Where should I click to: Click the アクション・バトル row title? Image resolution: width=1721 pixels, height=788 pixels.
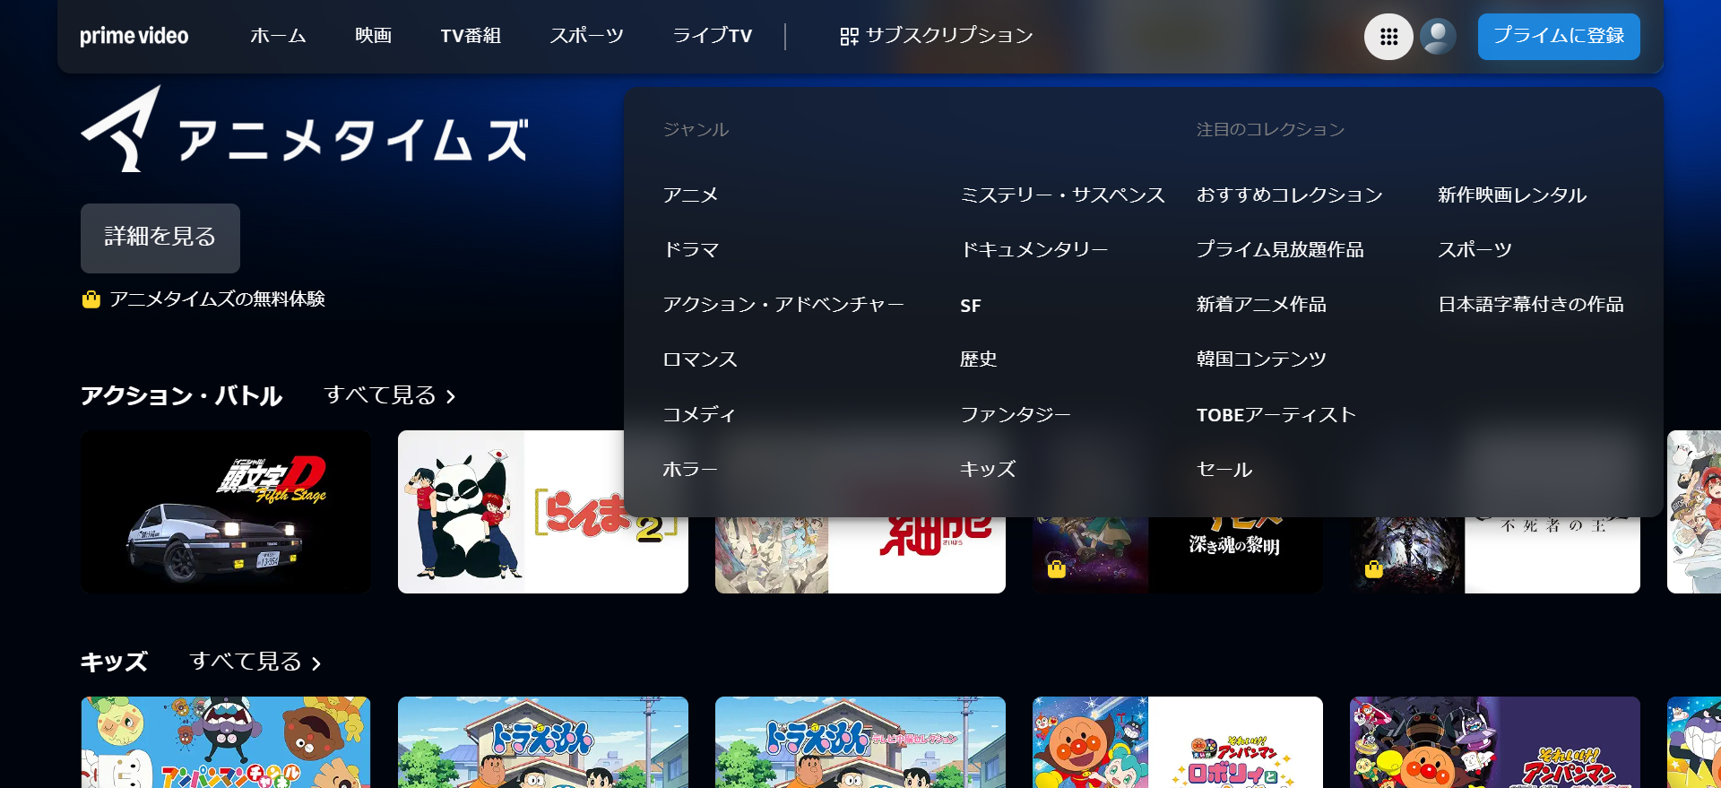coord(182,395)
